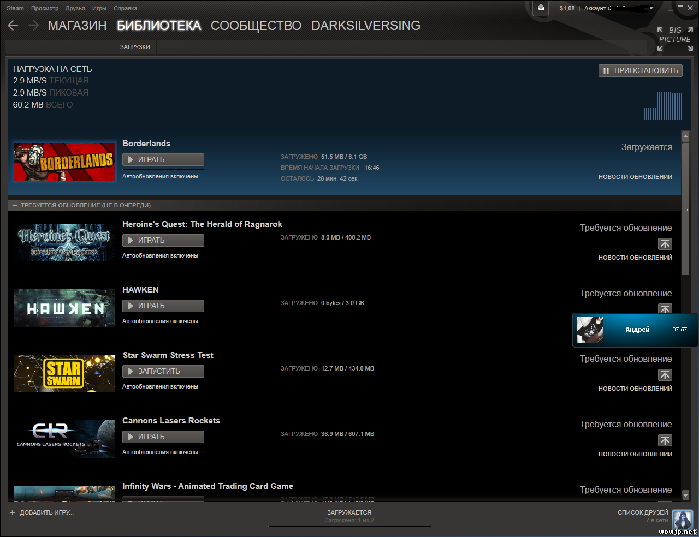Open Андрей's avatar in the notification
The height and width of the screenshot is (537, 699).
[x=590, y=330]
